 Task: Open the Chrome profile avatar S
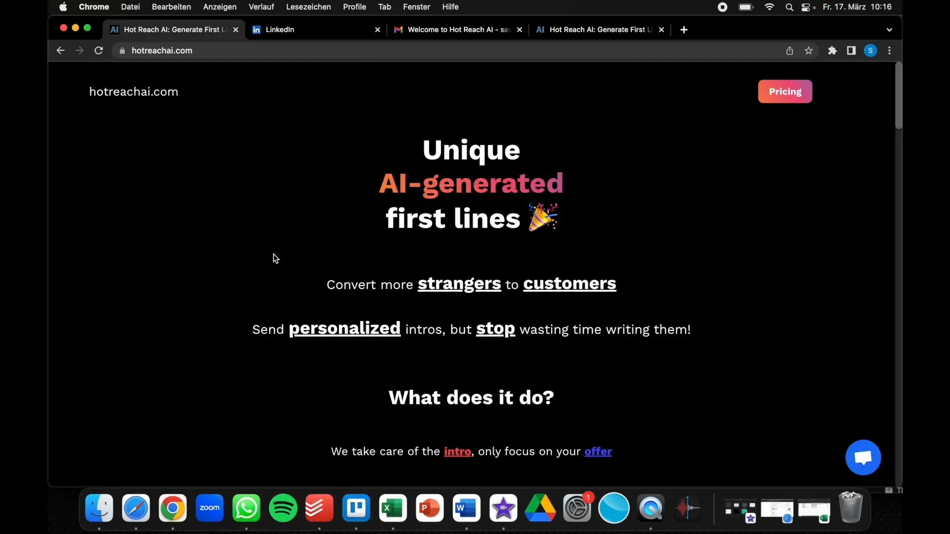tap(870, 50)
